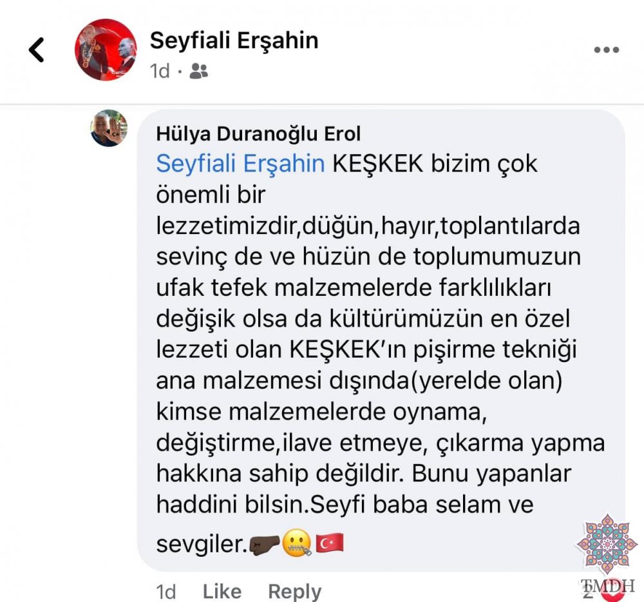Click the post's 1d timestamp in header
Screen dimensions: 644x602
click(x=160, y=71)
